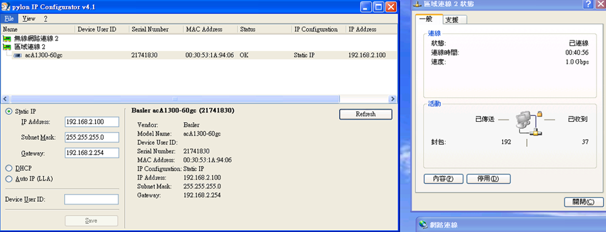Viewport: 606px width, 232px height.
Task: Click the OK status cell
Action: [x=244, y=55]
